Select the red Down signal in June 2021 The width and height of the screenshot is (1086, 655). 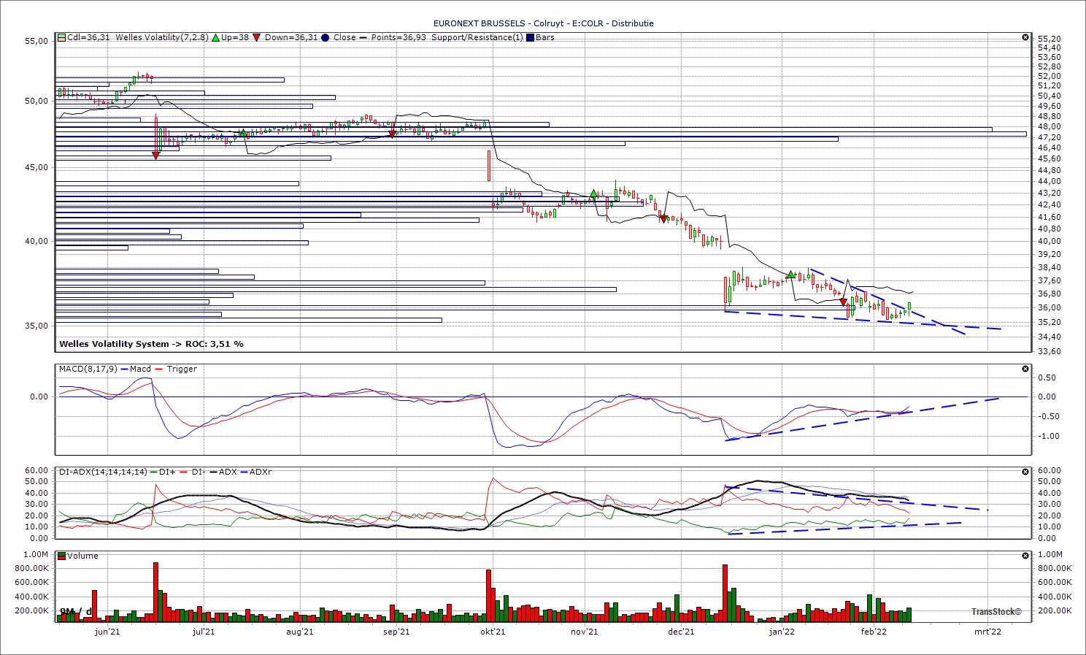[155, 155]
